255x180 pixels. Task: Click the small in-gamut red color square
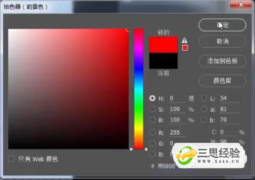pyautogui.click(x=185, y=48)
